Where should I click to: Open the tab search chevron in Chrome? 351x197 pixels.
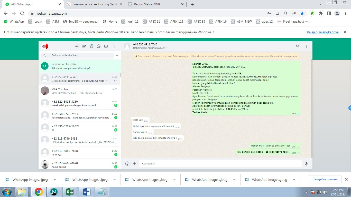pos(320,4)
